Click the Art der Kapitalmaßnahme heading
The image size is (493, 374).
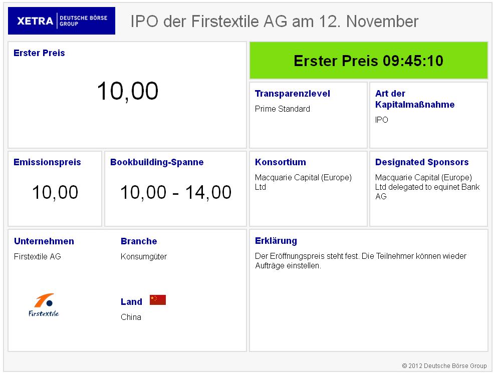point(414,99)
